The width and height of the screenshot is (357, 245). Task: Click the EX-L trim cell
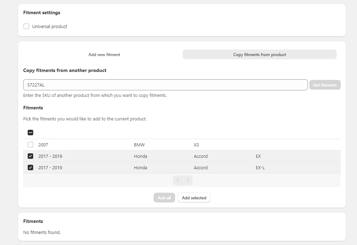tap(260, 167)
